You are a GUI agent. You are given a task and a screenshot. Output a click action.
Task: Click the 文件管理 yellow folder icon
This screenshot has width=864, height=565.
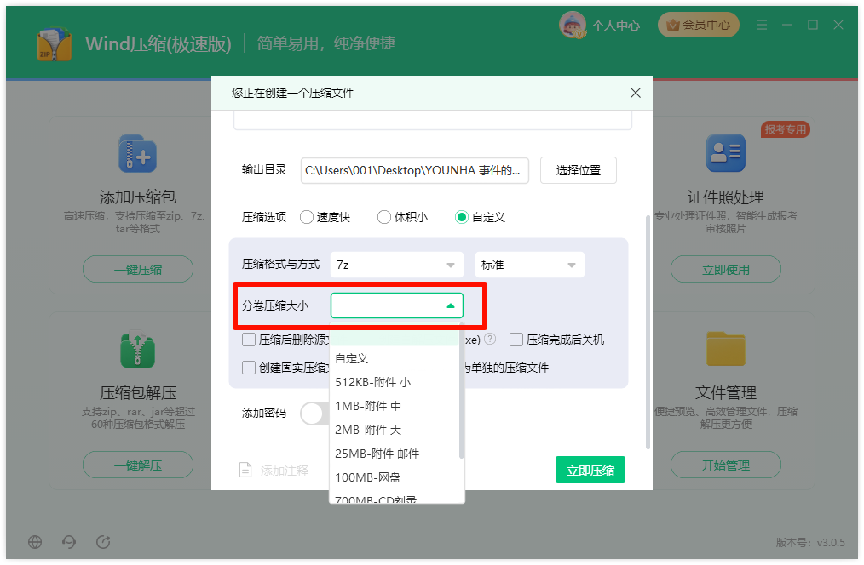(x=726, y=348)
